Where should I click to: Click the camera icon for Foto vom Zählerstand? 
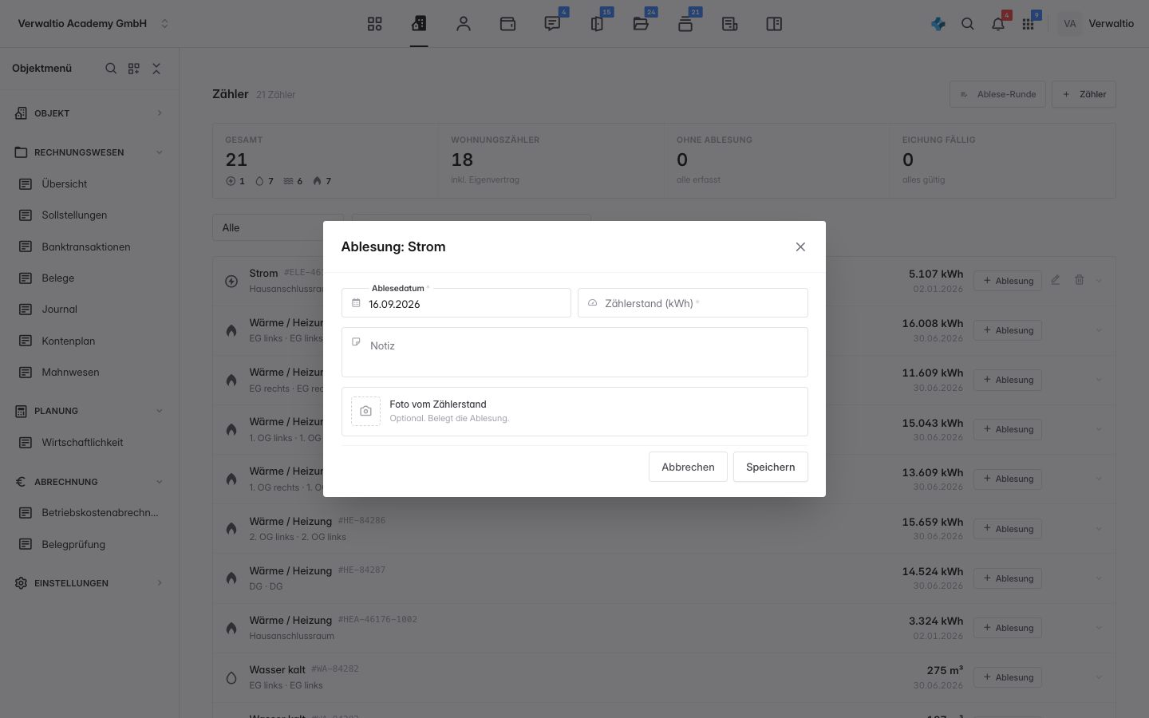(x=365, y=412)
